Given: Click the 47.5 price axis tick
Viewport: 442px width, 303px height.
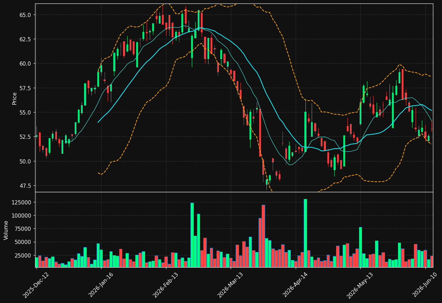Looking at the screenshot, I should click(x=25, y=186).
